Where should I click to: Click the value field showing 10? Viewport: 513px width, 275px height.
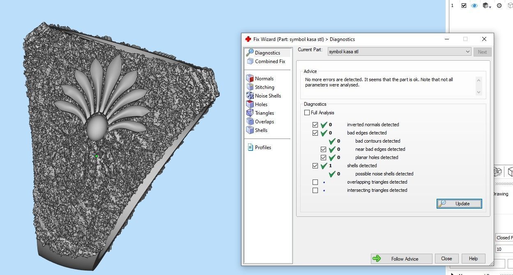point(504,249)
